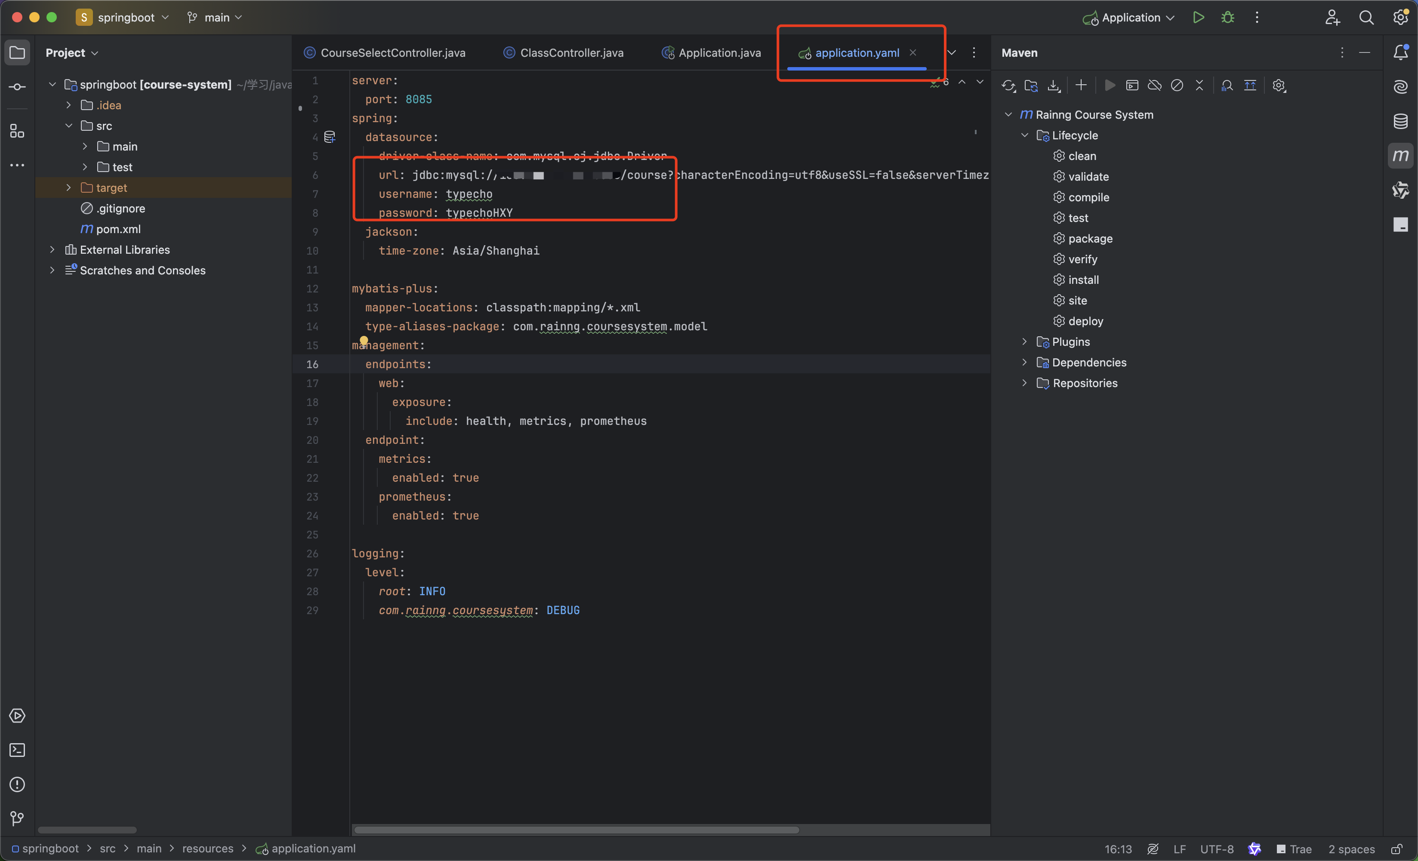Toggle skip tests mode icon
This screenshot has width=1418, height=861.
pyautogui.click(x=1177, y=86)
